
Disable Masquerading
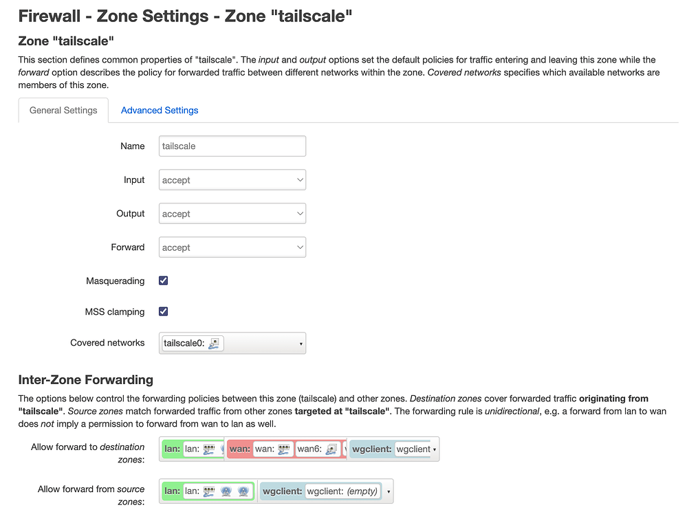coord(163,280)
